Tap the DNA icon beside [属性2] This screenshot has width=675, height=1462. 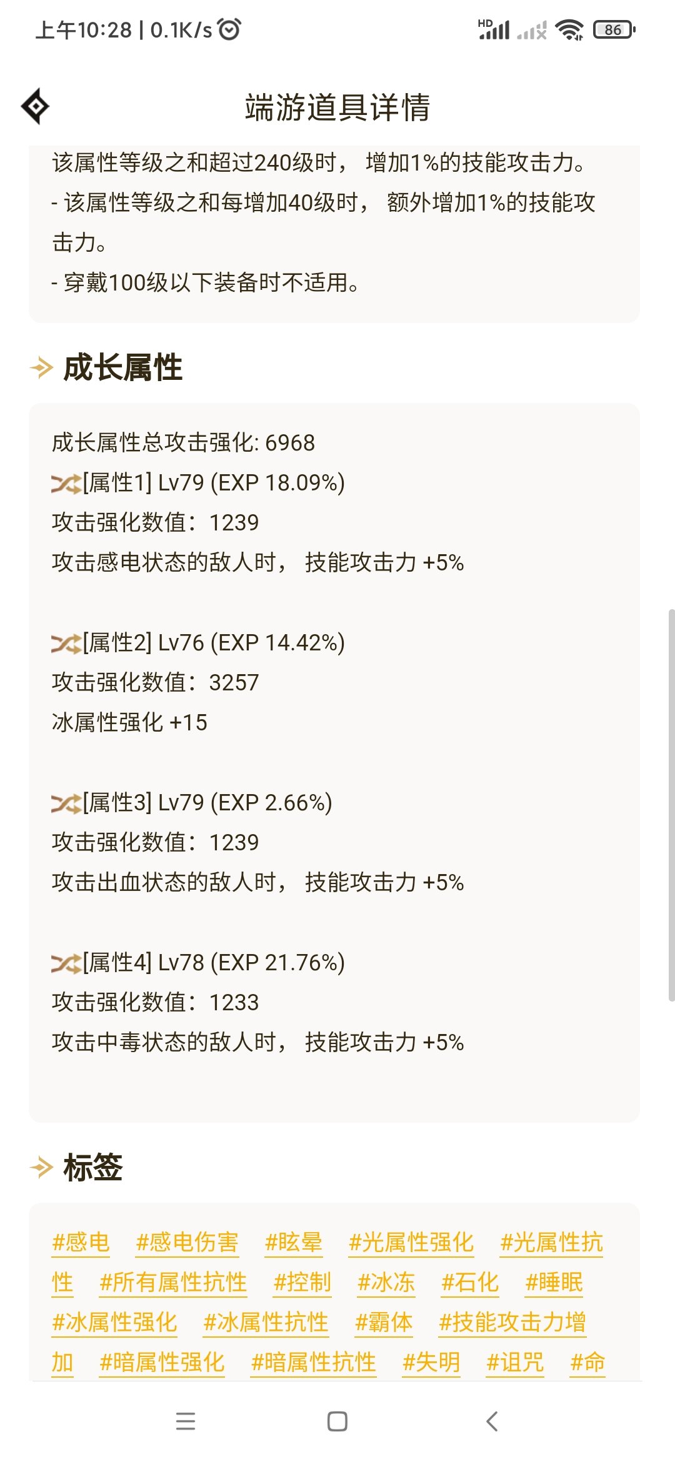65,642
